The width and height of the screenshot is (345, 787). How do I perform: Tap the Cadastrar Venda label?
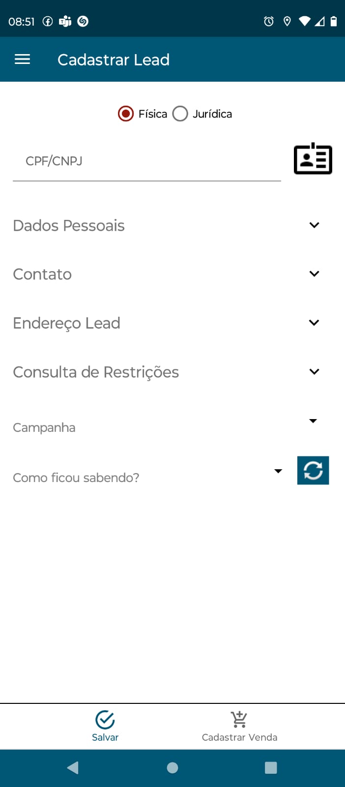239,737
